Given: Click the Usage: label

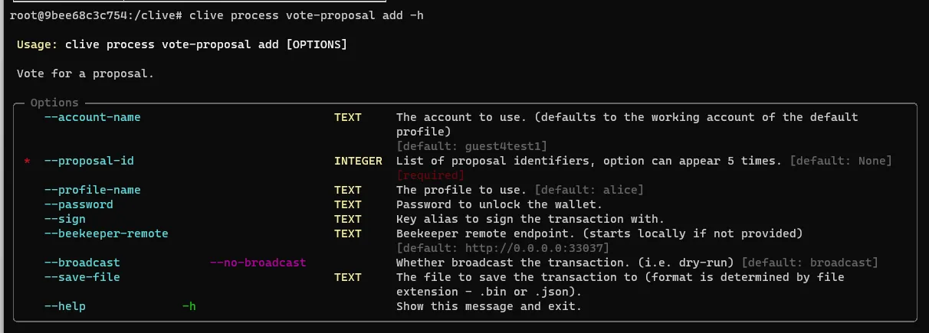Looking at the screenshot, I should 37,44.
